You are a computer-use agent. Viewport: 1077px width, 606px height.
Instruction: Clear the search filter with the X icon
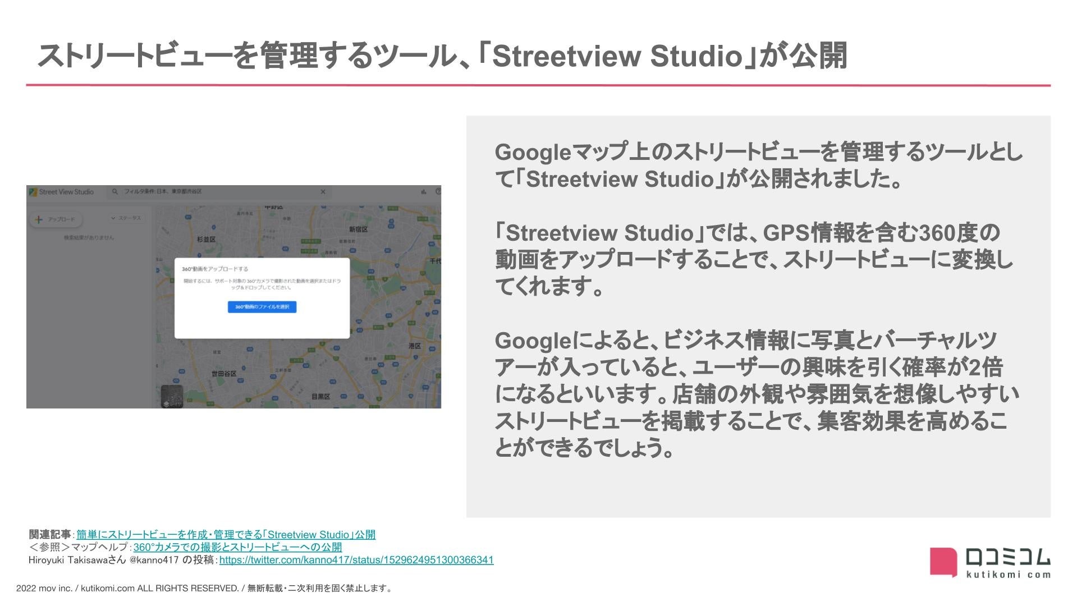click(323, 192)
